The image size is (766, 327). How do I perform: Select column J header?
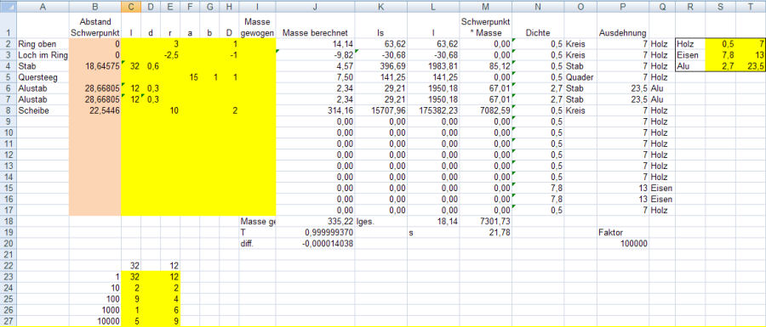point(315,6)
